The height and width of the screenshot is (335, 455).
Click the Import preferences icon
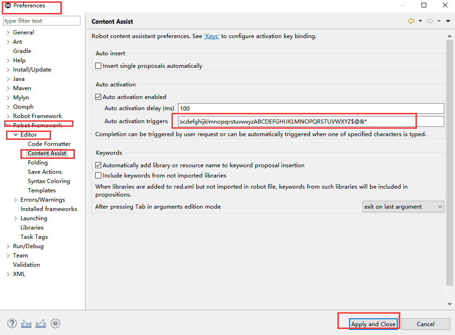coord(26,324)
